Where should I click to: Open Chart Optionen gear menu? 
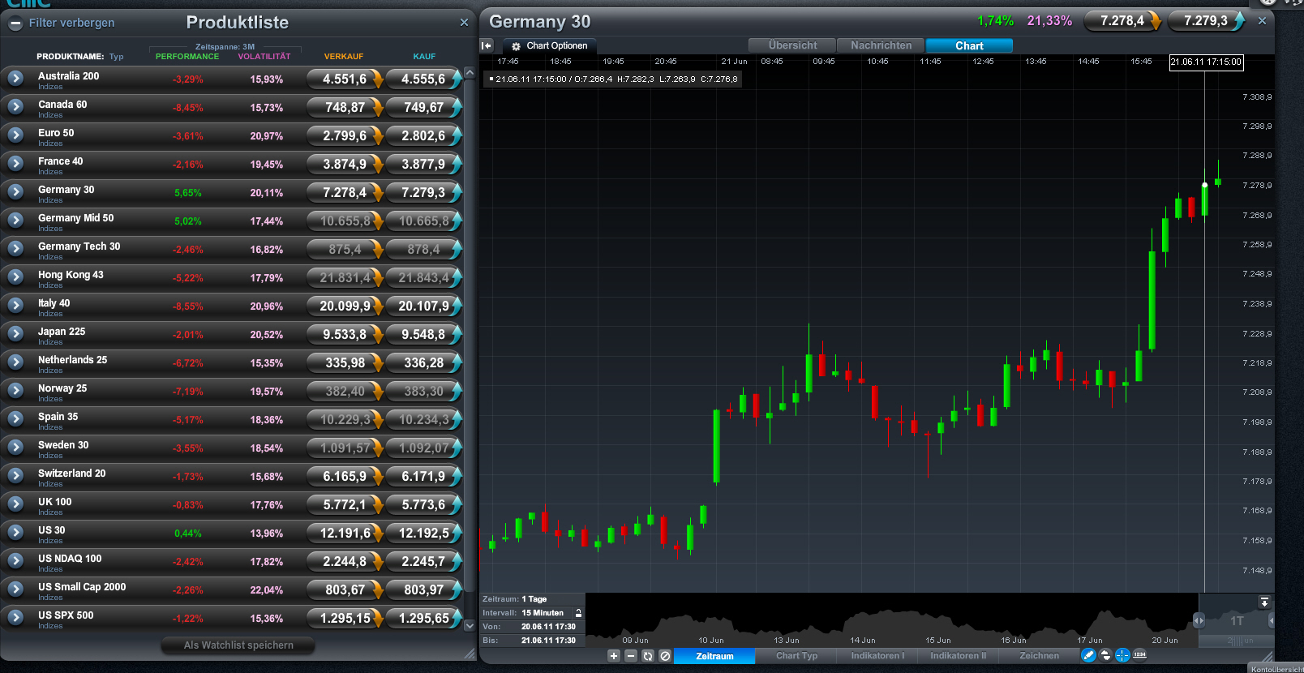click(x=550, y=46)
